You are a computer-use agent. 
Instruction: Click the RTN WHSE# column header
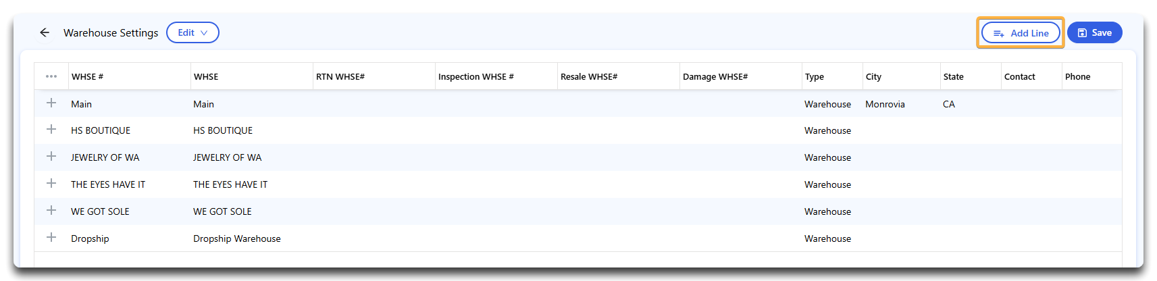340,76
